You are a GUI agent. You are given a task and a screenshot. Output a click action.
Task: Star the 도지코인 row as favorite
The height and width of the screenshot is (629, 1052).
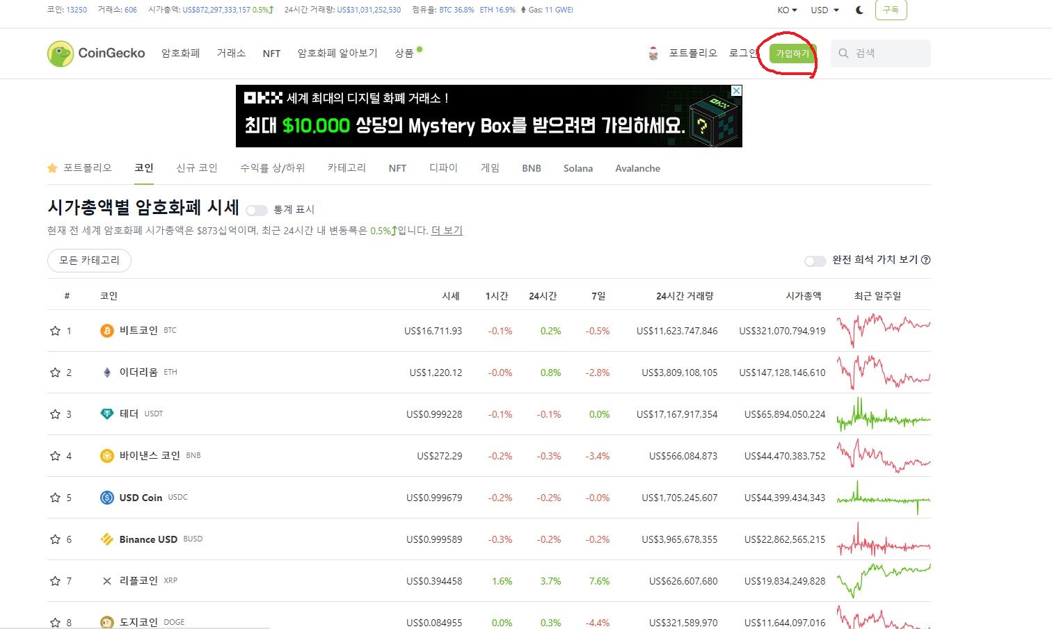pos(55,623)
